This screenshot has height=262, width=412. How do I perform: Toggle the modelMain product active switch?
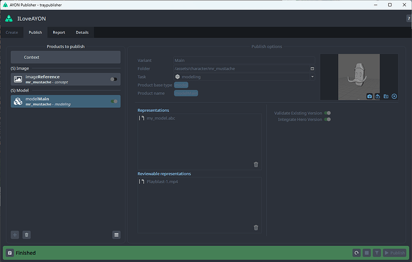114,101
